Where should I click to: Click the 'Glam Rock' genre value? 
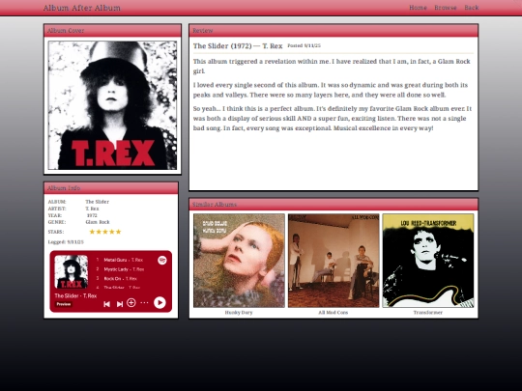(98, 222)
